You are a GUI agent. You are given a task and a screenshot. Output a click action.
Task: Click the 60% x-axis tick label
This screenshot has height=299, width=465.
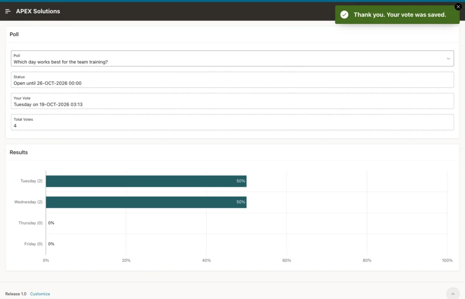click(x=287, y=260)
